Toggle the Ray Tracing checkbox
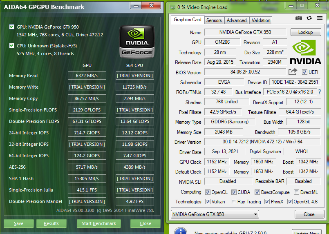 233,201
